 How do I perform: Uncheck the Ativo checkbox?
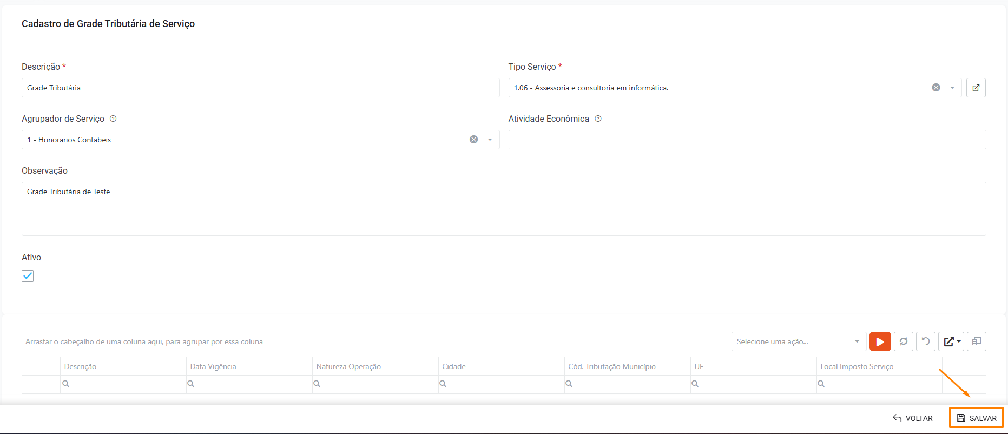click(x=28, y=276)
